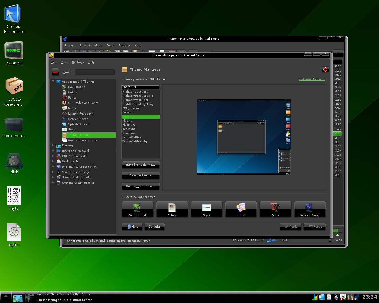Viewport: 379px width, 303px height.
Task: Open the Mode menu in Amarok
Action: tap(98, 46)
